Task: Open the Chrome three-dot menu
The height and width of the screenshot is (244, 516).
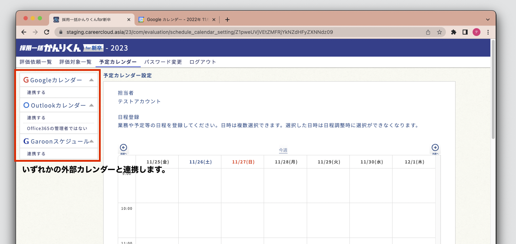Action: click(488, 32)
